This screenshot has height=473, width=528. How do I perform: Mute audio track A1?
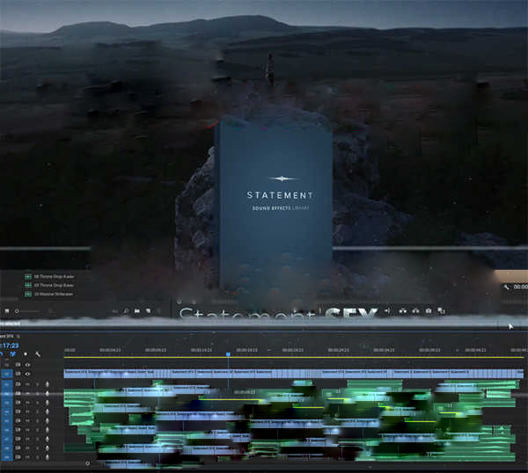(x=28, y=384)
